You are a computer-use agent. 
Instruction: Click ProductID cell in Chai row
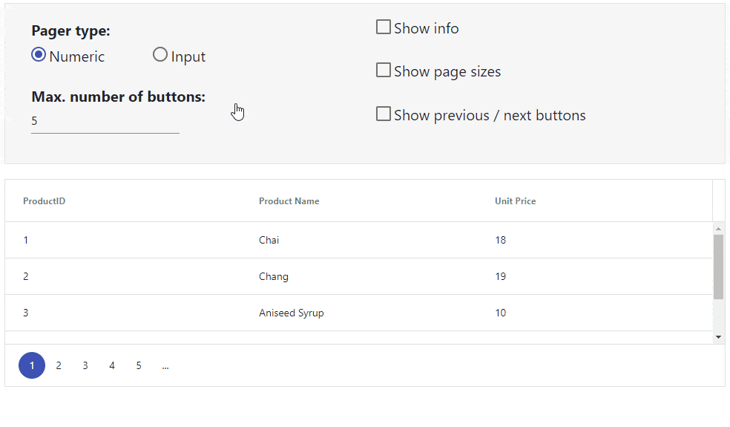pos(123,240)
